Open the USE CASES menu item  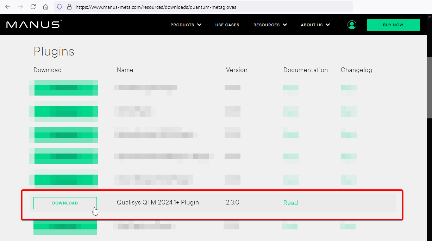[227, 25]
